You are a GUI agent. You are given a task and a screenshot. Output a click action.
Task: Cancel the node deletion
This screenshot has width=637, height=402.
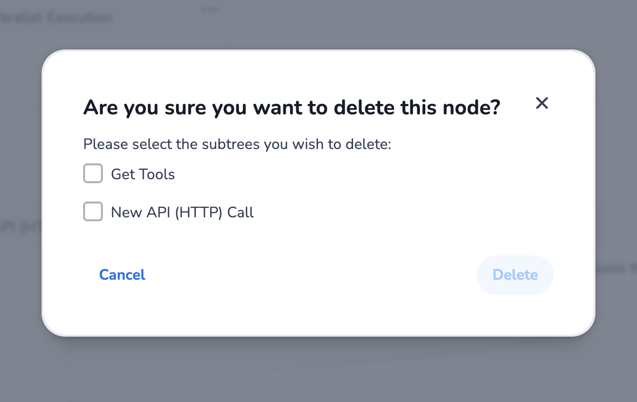point(122,275)
